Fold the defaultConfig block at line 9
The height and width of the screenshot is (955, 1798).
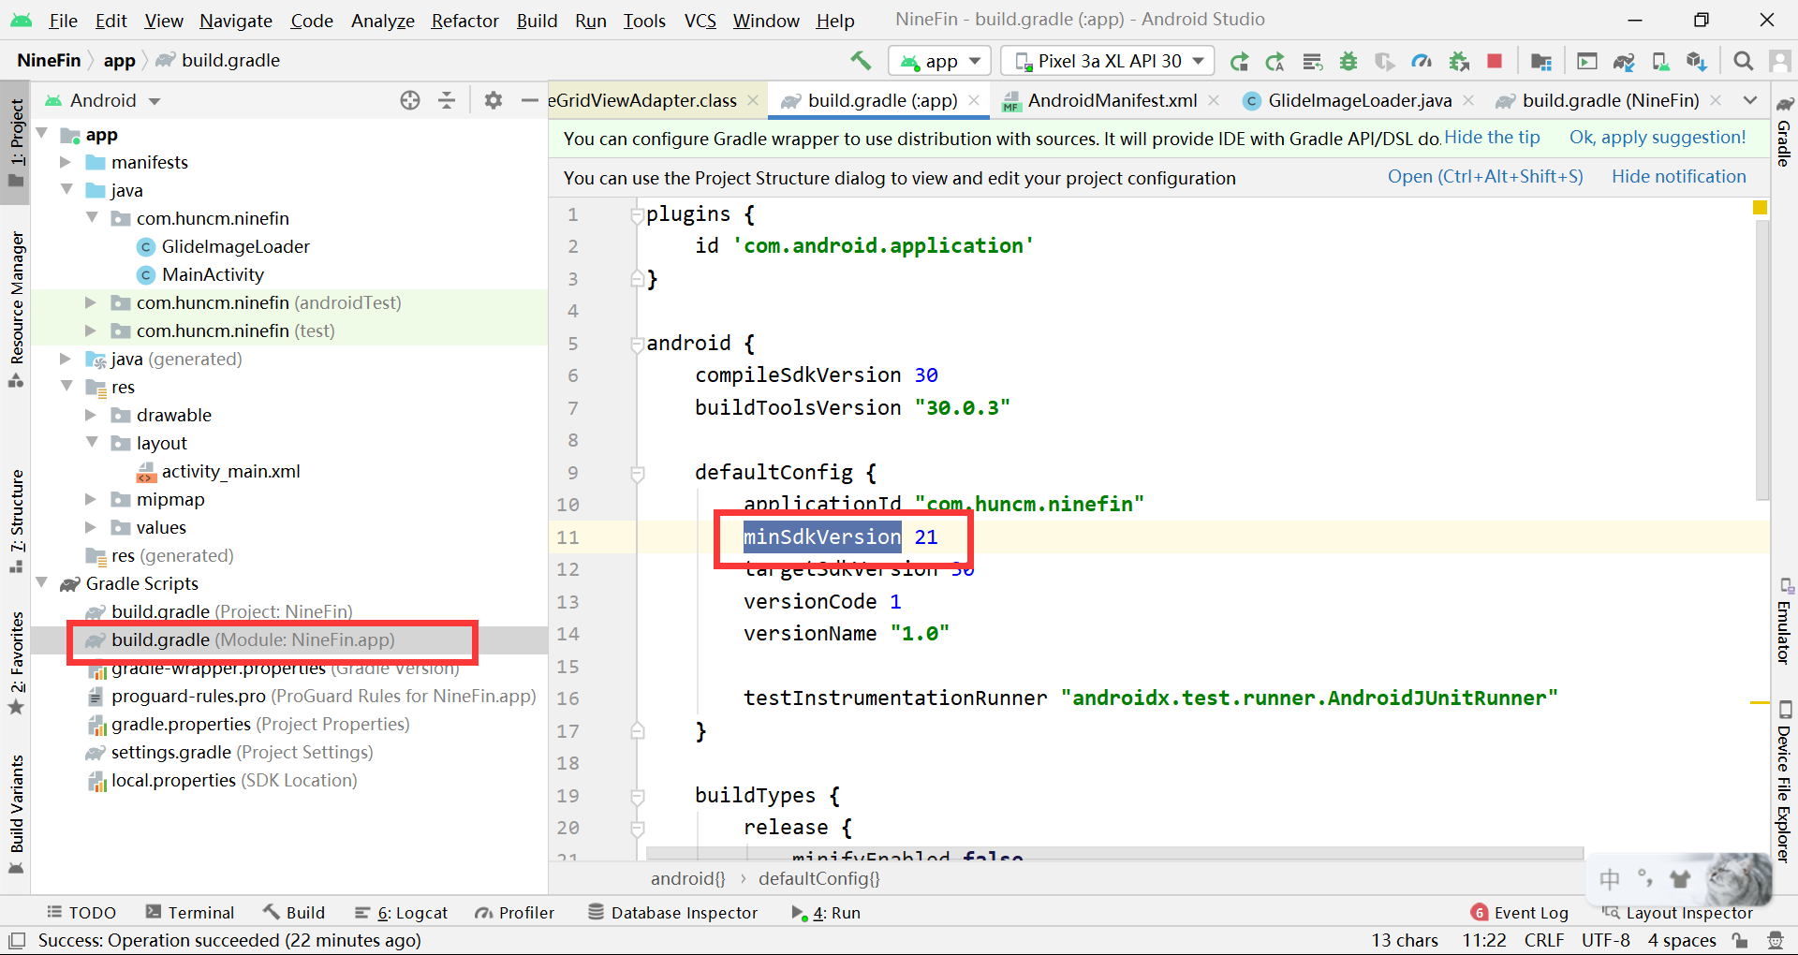pos(638,474)
